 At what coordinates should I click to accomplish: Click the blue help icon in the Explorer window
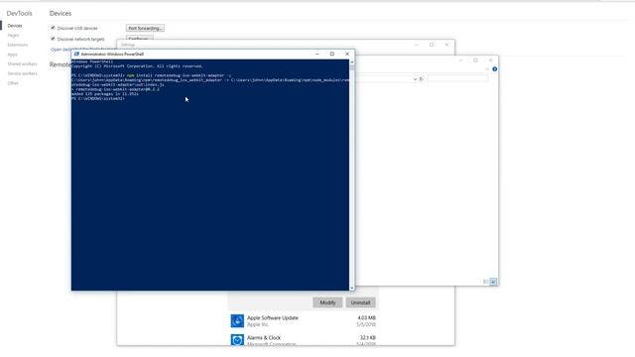(x=494, y=69)
